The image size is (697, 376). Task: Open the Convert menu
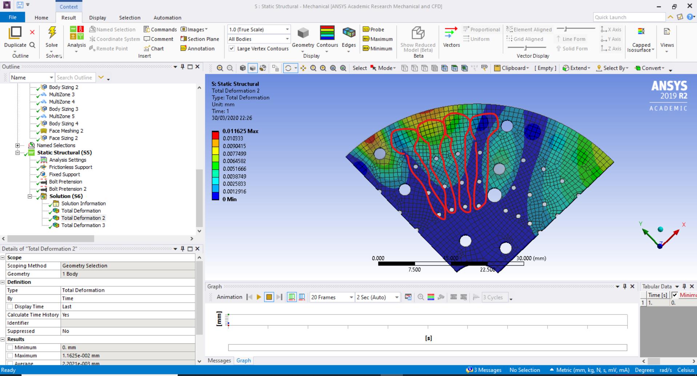click(x=650, y=68)
